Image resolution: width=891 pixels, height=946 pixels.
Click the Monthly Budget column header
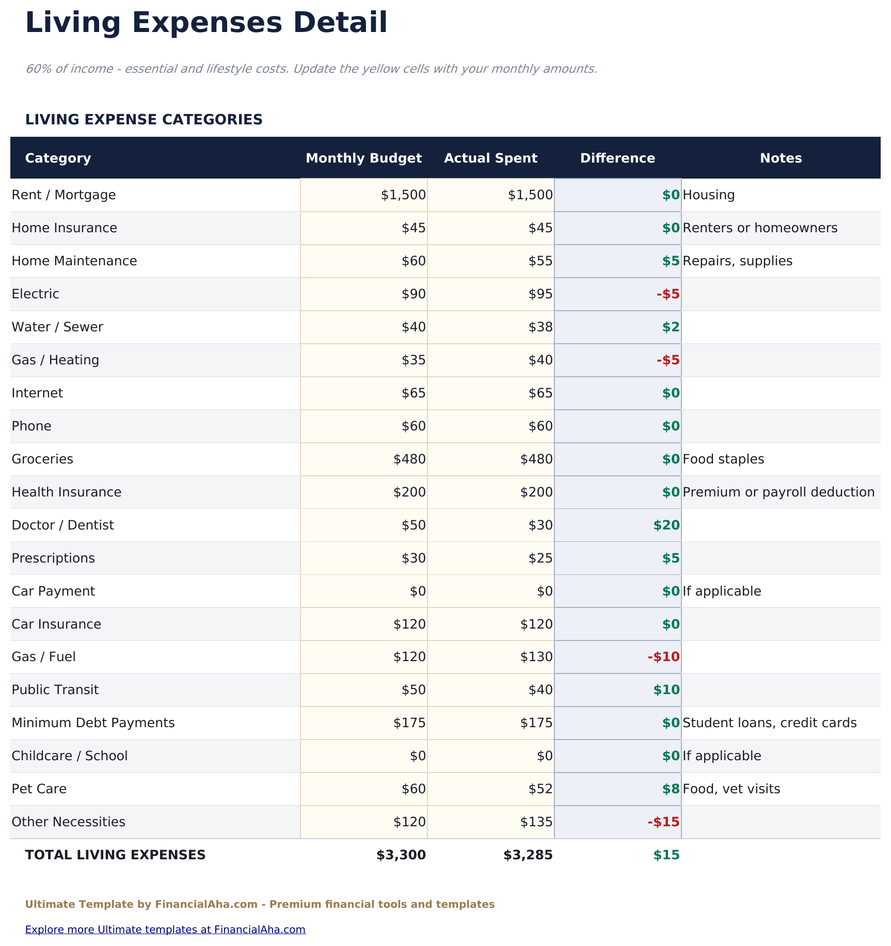[x=363, y=158]
